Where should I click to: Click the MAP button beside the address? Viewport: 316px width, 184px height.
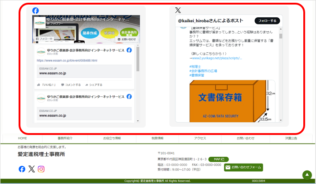coord(219,159)
